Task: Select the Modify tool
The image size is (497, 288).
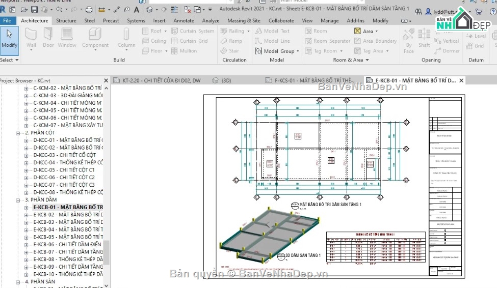Action: click(9, 40)
